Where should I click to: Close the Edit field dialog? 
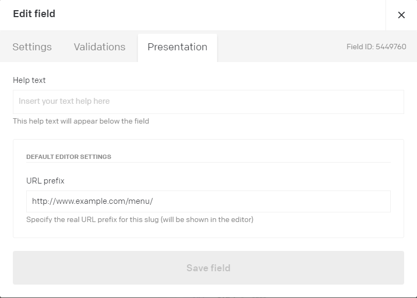point(401,15)
